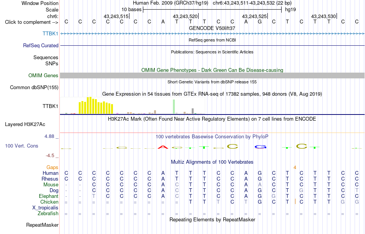The height and width of the screenshot is (234, 365).
Task: Select the Chicken species row label
Action: pos(49,202)
